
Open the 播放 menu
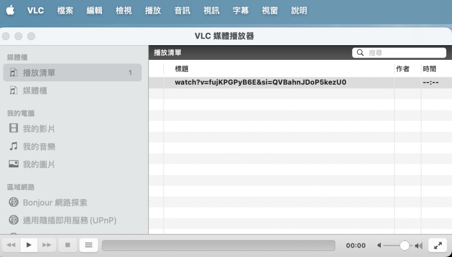tap(153, 11)
